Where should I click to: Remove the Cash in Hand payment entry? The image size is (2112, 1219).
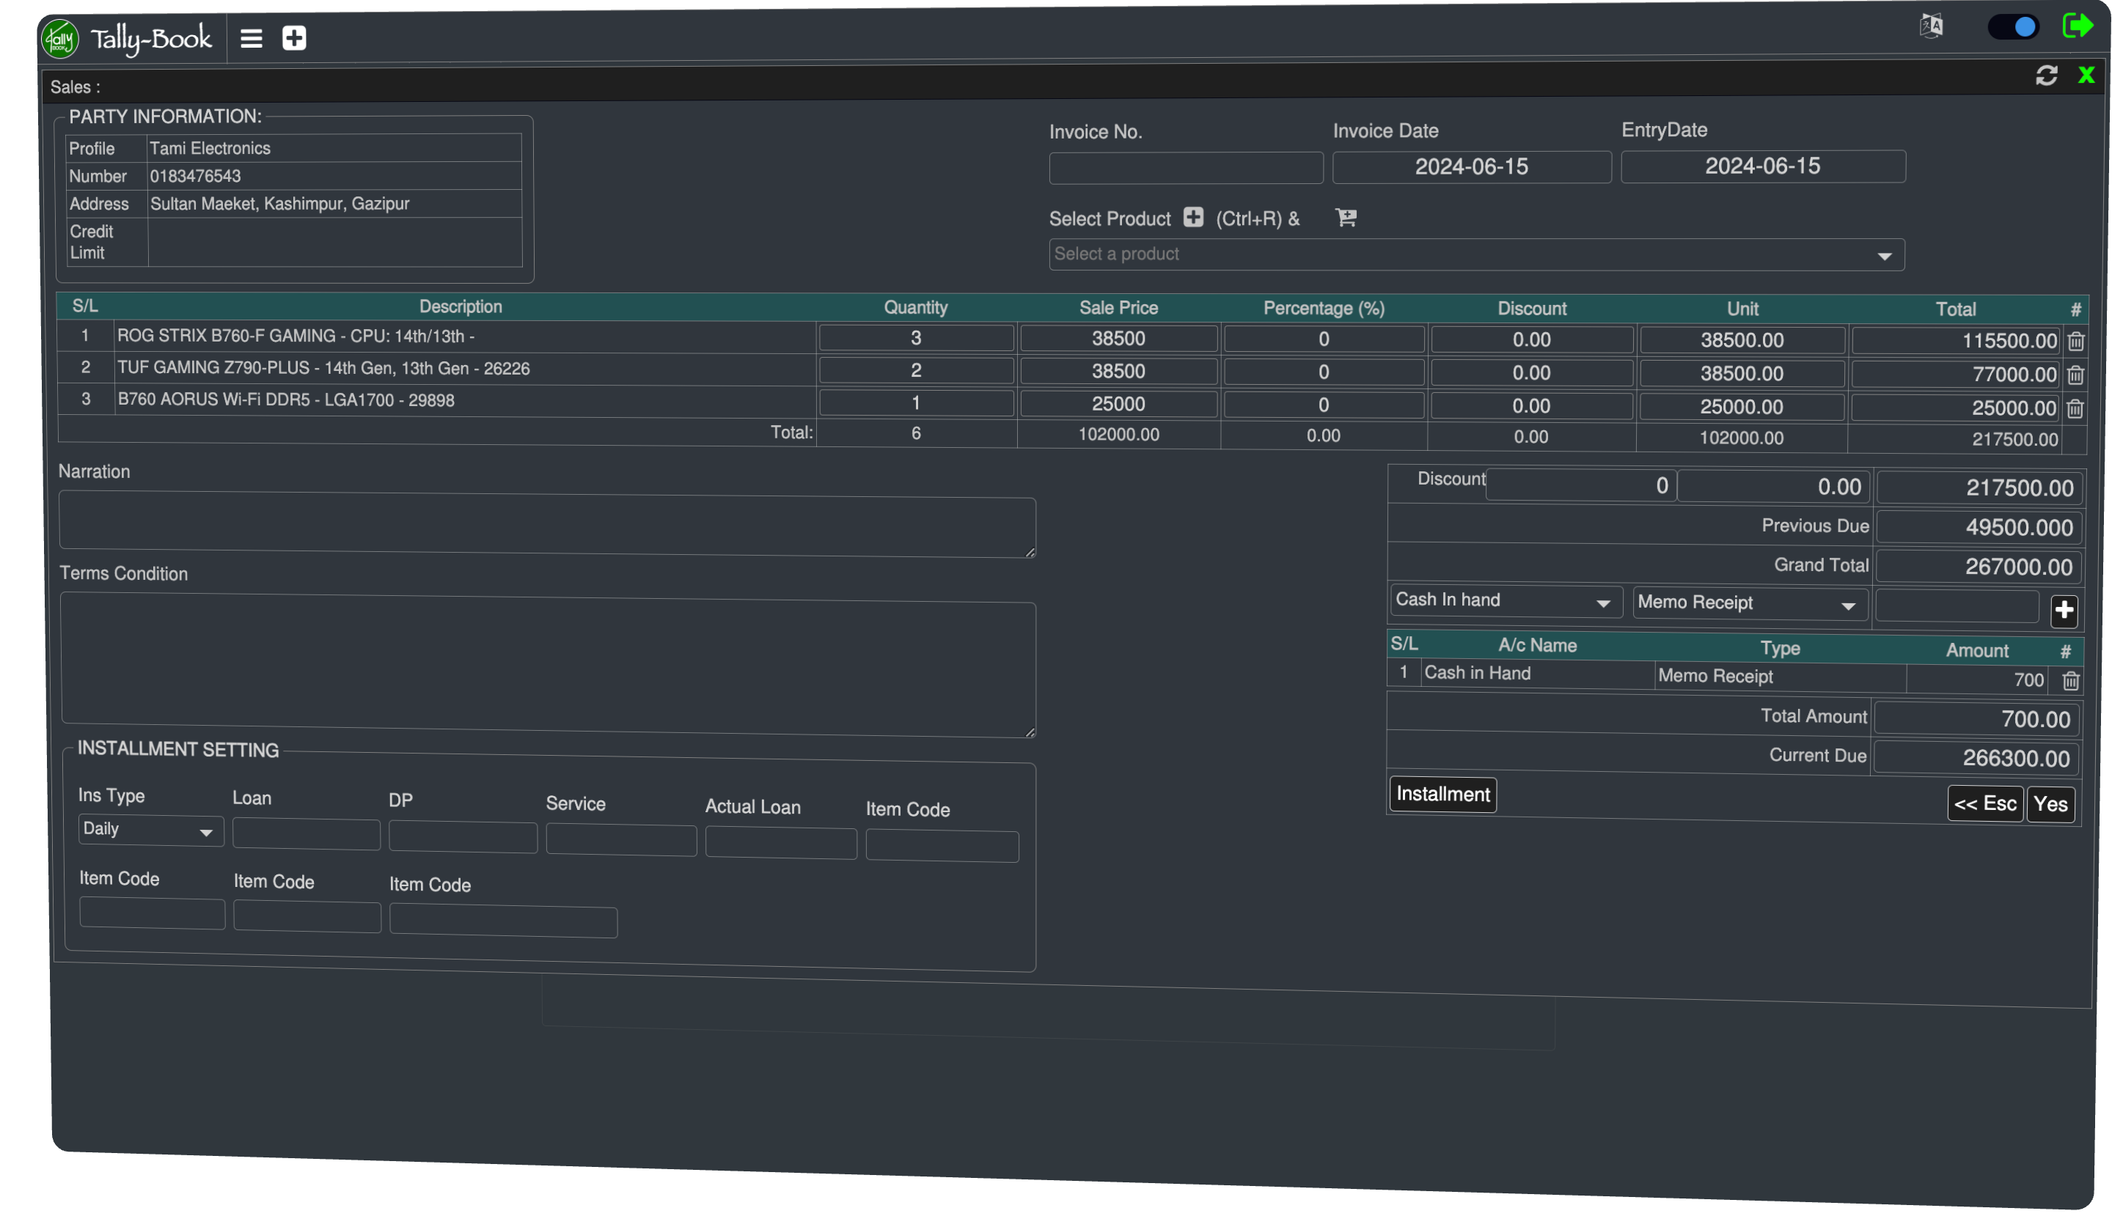click(2070, 681)
